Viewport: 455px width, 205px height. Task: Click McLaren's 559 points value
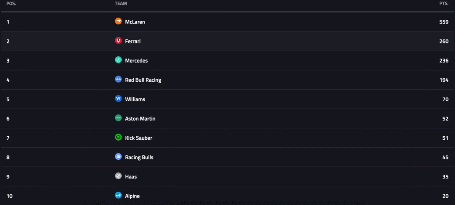coord(443,22)
